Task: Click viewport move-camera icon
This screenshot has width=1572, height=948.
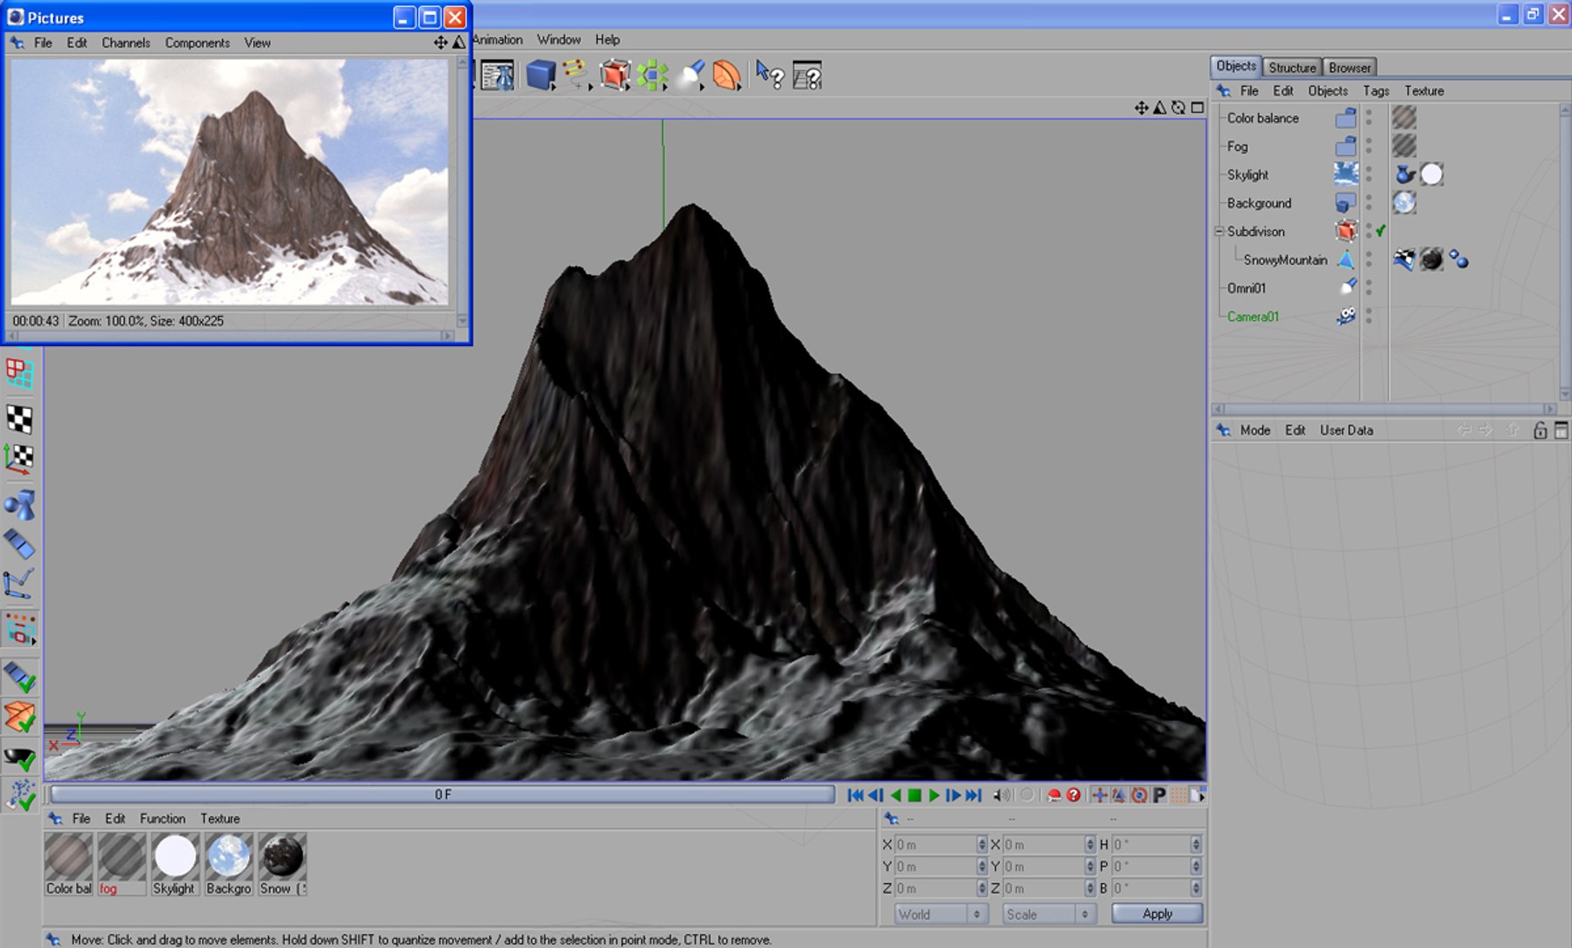Action: click(1141, 108)
